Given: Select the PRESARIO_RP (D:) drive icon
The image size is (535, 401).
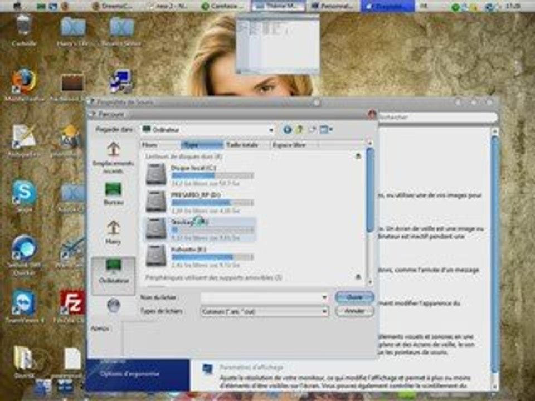Looking at the screenshot, I should pyautogui.click(x=156, y=202).
